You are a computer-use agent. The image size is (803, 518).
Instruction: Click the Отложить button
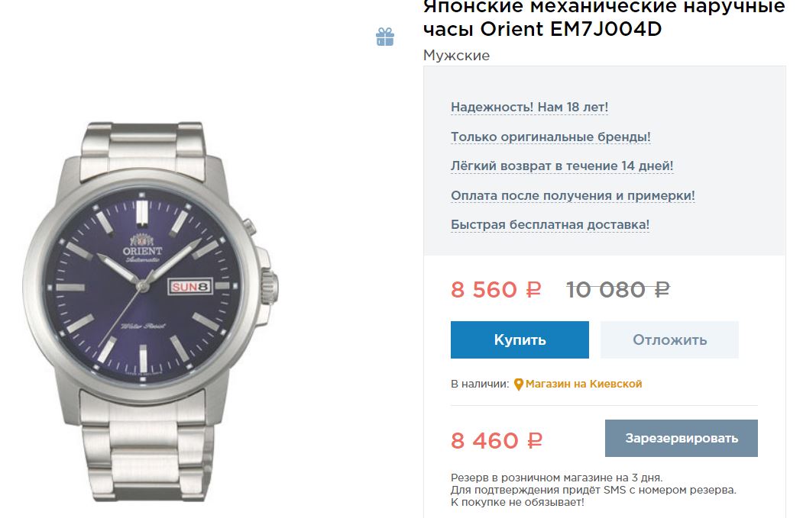(x=669, y=340)
